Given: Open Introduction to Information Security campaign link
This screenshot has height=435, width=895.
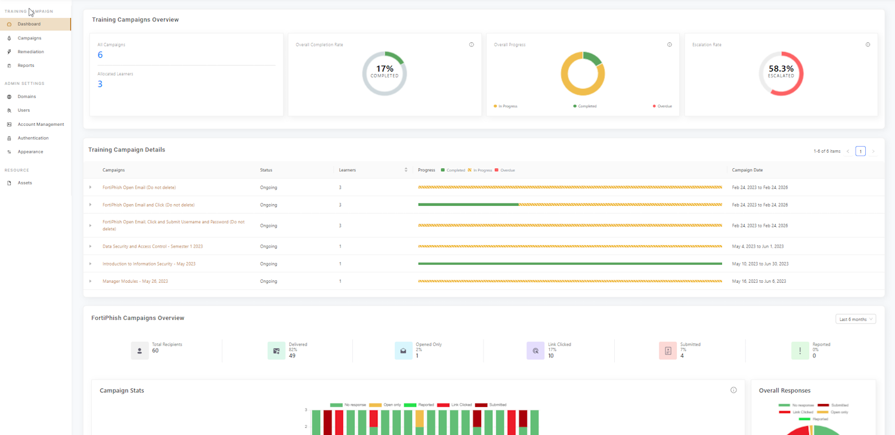Looking at the screenshot, I should pyautogui.click(x=149, y=264).
